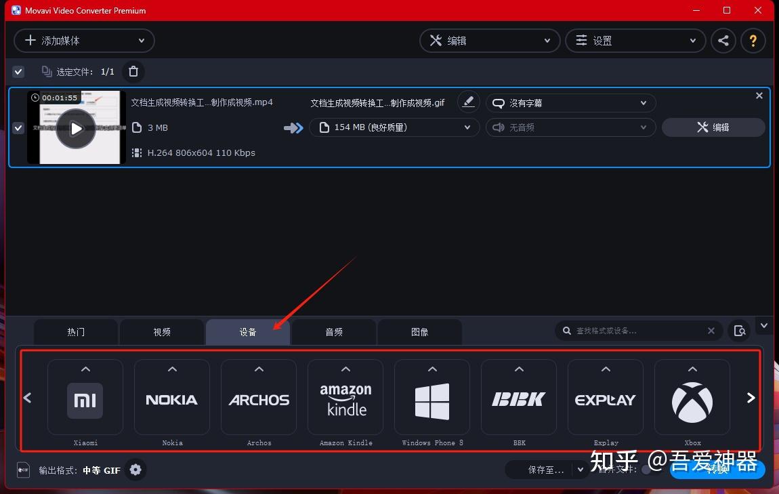This screenshot has height=494, width=779.
Task: Open the 设置 dropdown
Action: point(635,41)
